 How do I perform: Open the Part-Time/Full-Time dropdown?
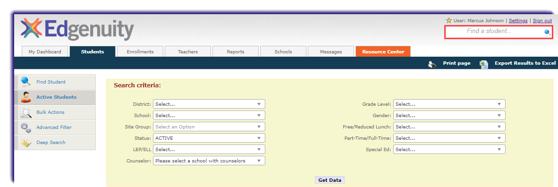point(449,138)
